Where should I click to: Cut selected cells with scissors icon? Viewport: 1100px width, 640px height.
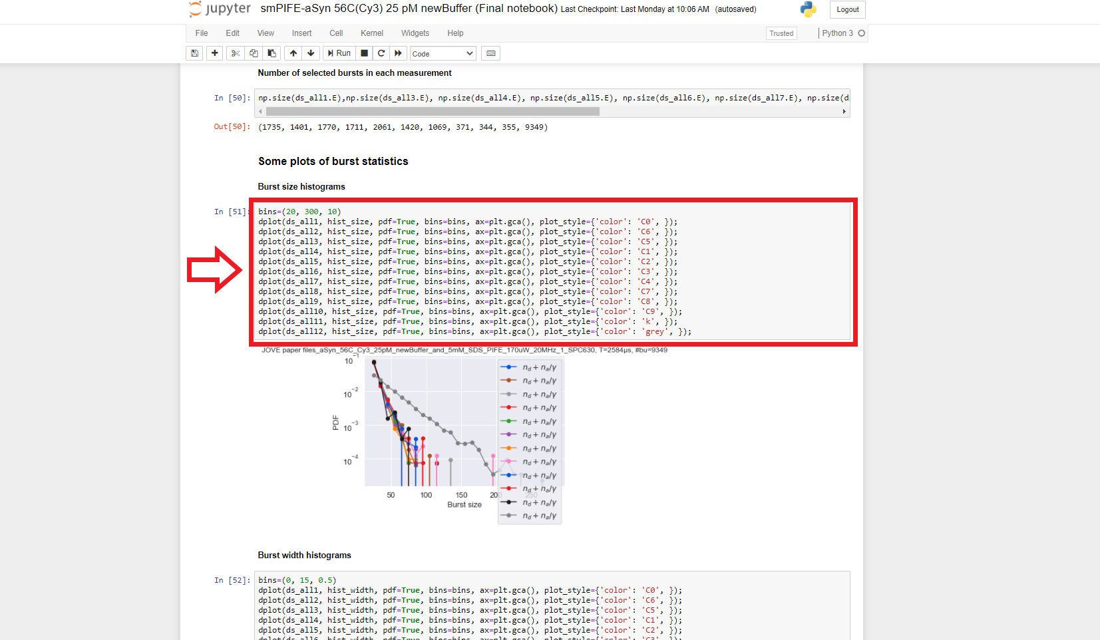coord(236,53)
